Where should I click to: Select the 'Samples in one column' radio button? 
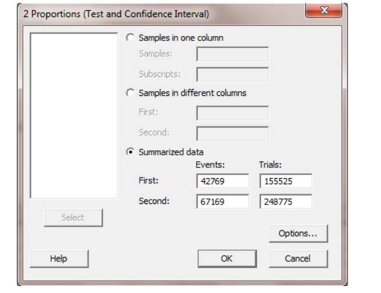(x=131, y=38)
